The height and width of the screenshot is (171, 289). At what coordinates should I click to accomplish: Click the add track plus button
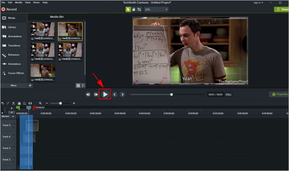tap(12, 108)
